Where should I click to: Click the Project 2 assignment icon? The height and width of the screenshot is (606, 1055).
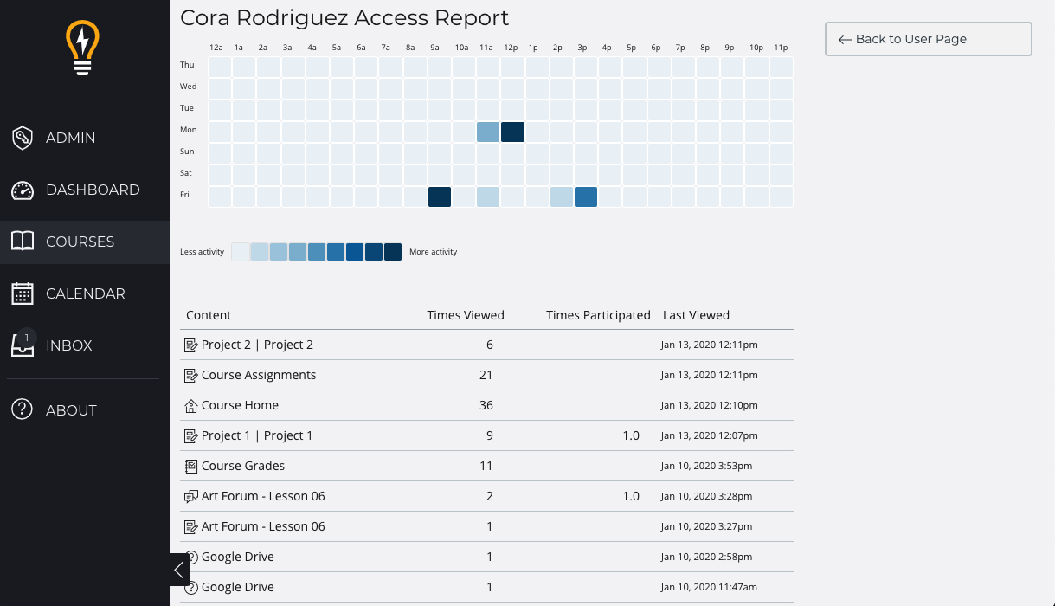191,345
